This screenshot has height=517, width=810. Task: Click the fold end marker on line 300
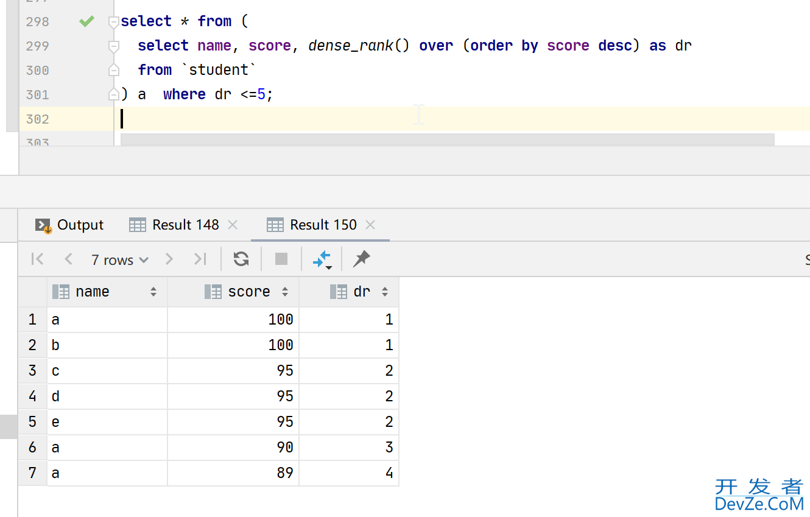(x=113, y=70)
